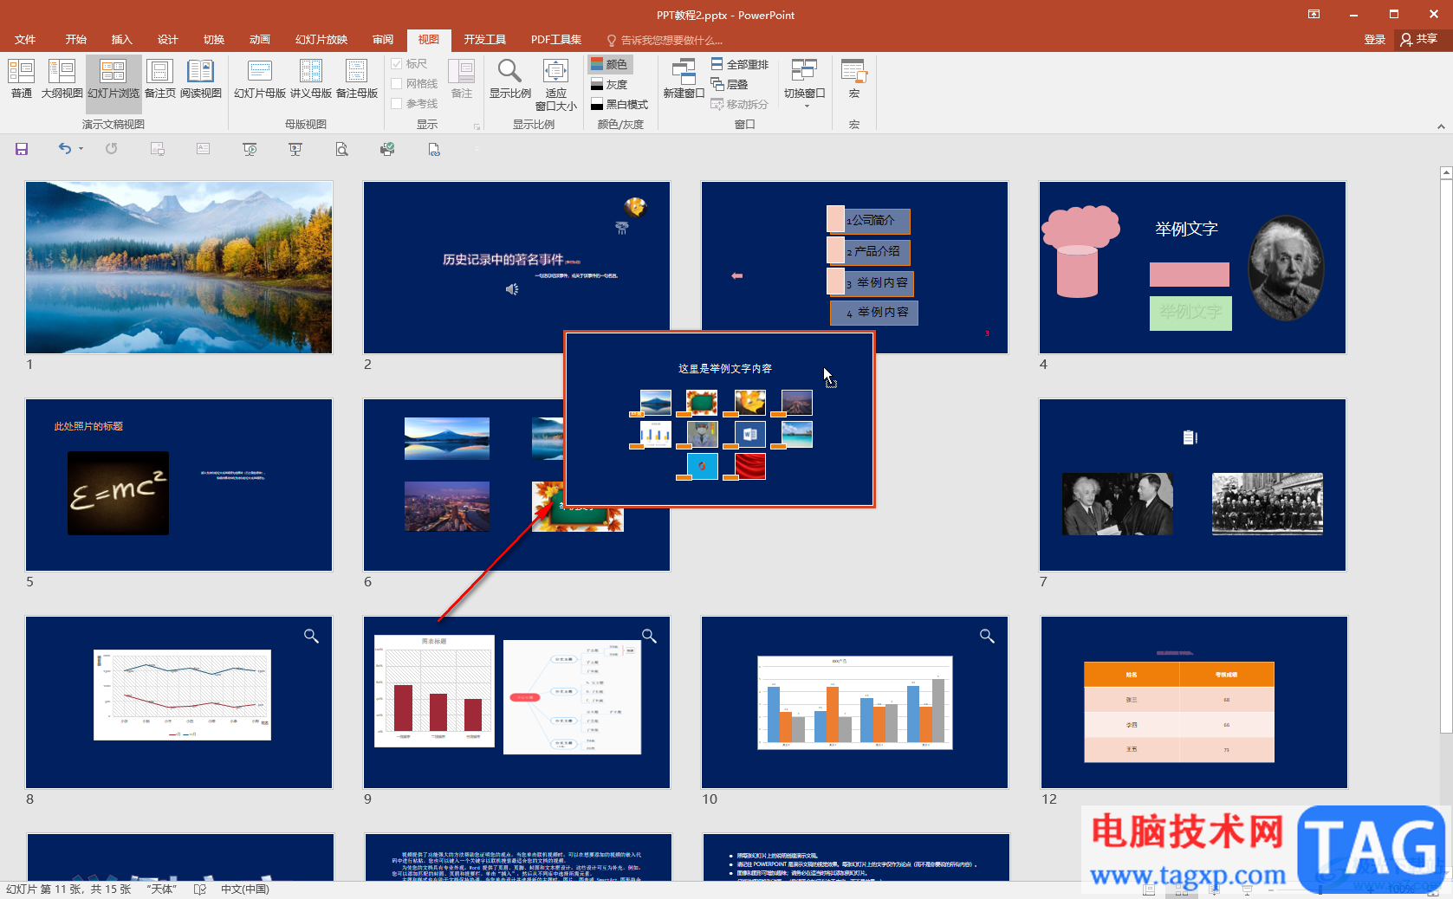This screenshot has height=899, width=1453.
Task: Open Notes Master (备注母版)
Action: [357, 79]
